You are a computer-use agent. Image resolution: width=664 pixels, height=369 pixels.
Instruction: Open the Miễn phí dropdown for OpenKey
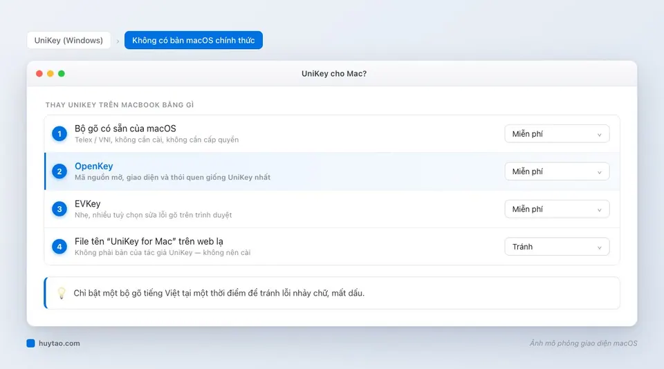point(557,171)
